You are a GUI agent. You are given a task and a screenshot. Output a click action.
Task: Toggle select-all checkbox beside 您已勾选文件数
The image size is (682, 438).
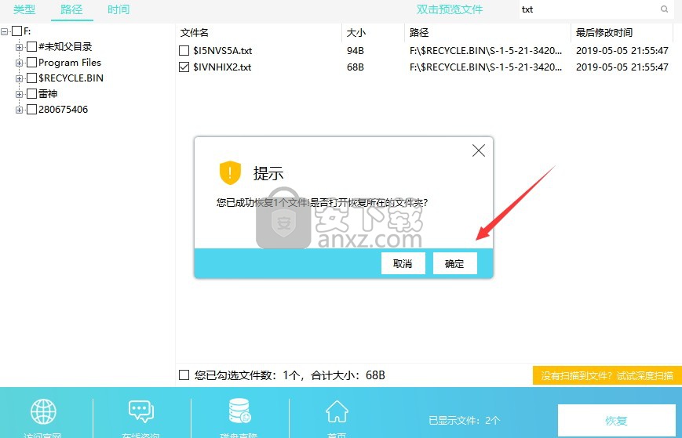click(184, 375)
